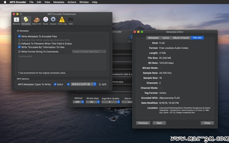Open the View menu
Viewport: 229px width, 143px height.
(x=47, y=2)
